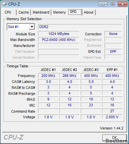
Task: Click the 2T Command Rate cell
Action: (x=112, y=111)
